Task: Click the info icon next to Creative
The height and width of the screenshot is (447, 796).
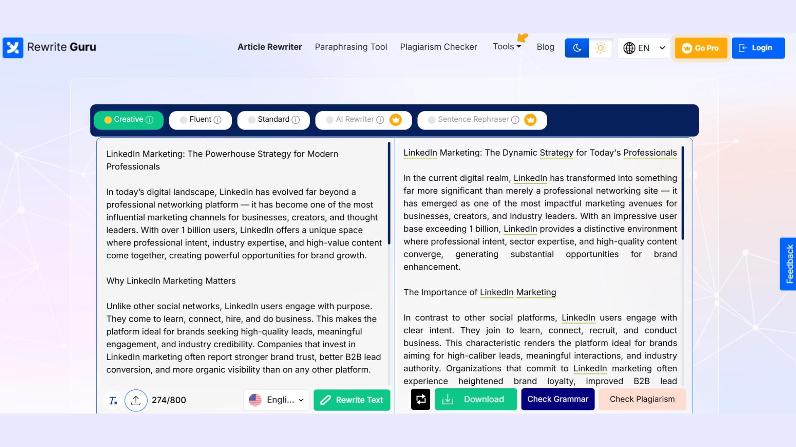Action: coord(150,120)
